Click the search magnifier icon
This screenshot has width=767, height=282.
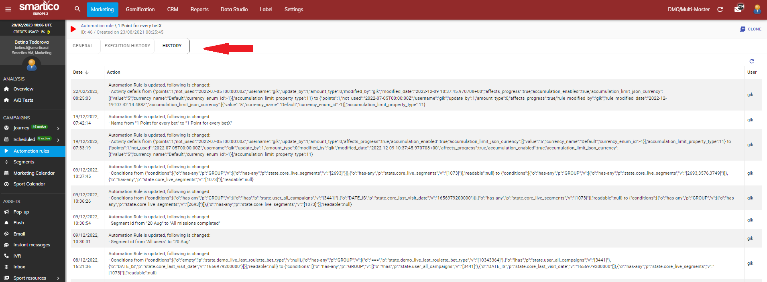pyautogui.click(x=77, y=9)
